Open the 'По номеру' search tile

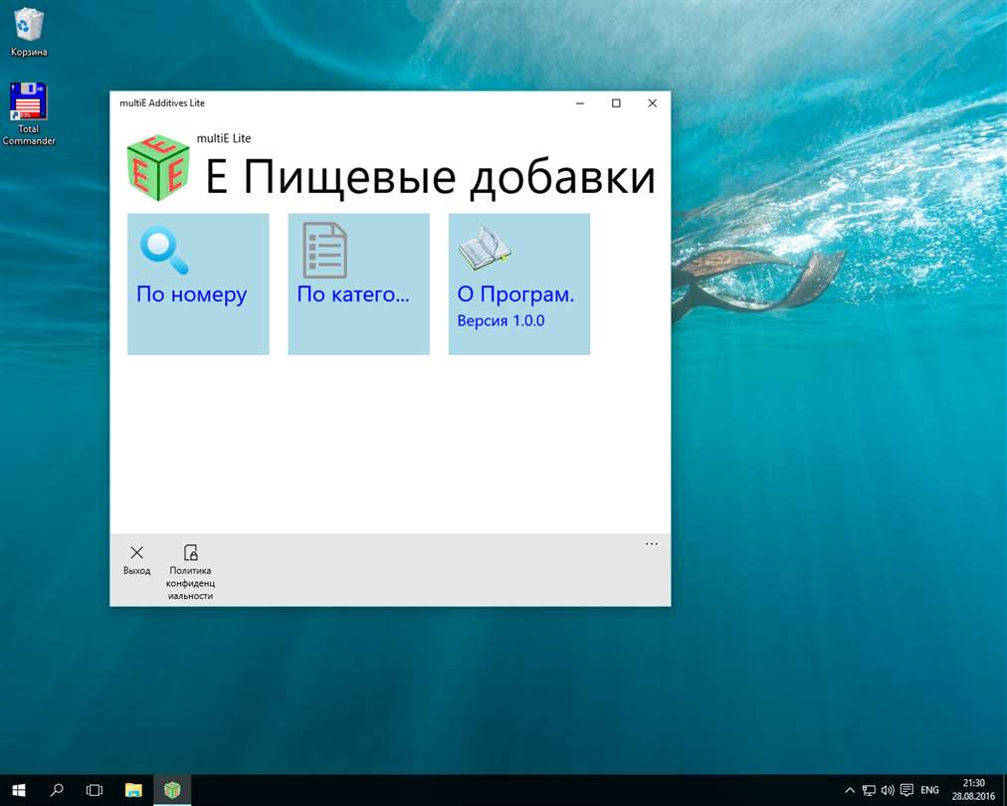point(198,284)
